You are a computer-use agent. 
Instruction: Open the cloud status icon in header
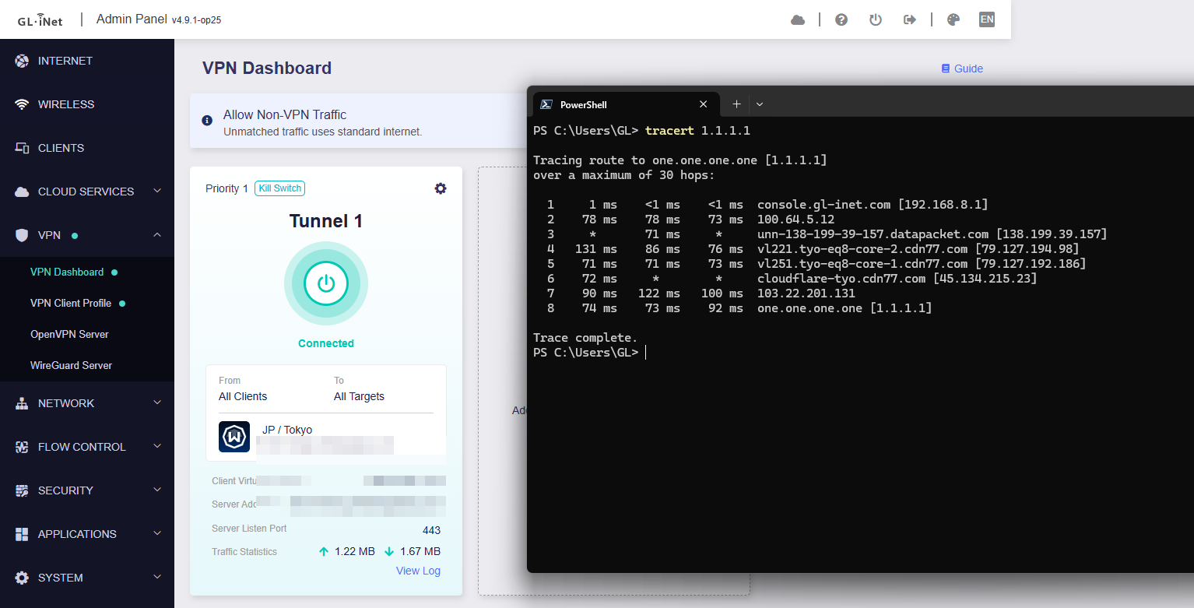[798, 20]
